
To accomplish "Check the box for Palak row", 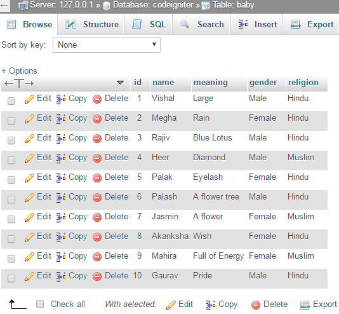I will point(11,180).
